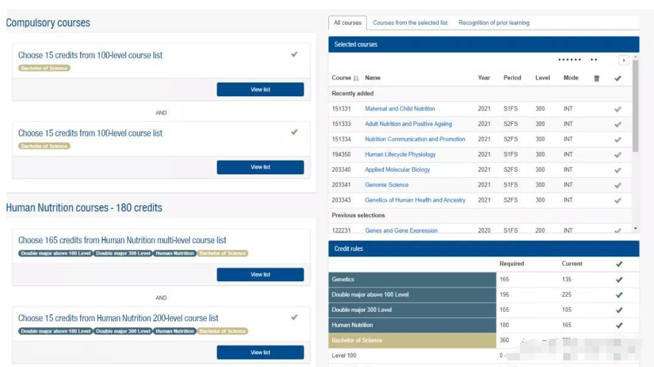Toggle checkmark for Applied Molecular Biology row
654x367 pixels.
pos(618,170)
